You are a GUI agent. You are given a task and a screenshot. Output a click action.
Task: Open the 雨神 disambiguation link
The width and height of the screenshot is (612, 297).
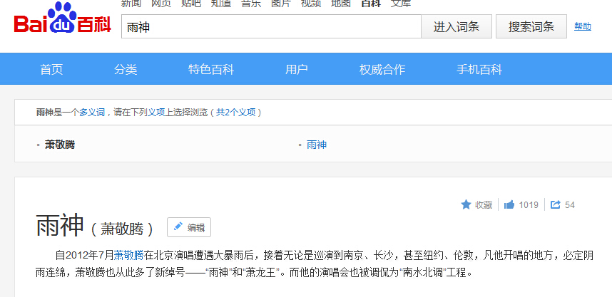pyautogui.click(x=317, y=145)
